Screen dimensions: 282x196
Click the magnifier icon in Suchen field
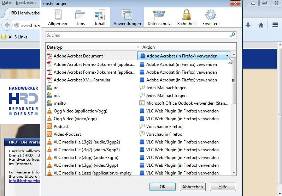pos(233,35)
